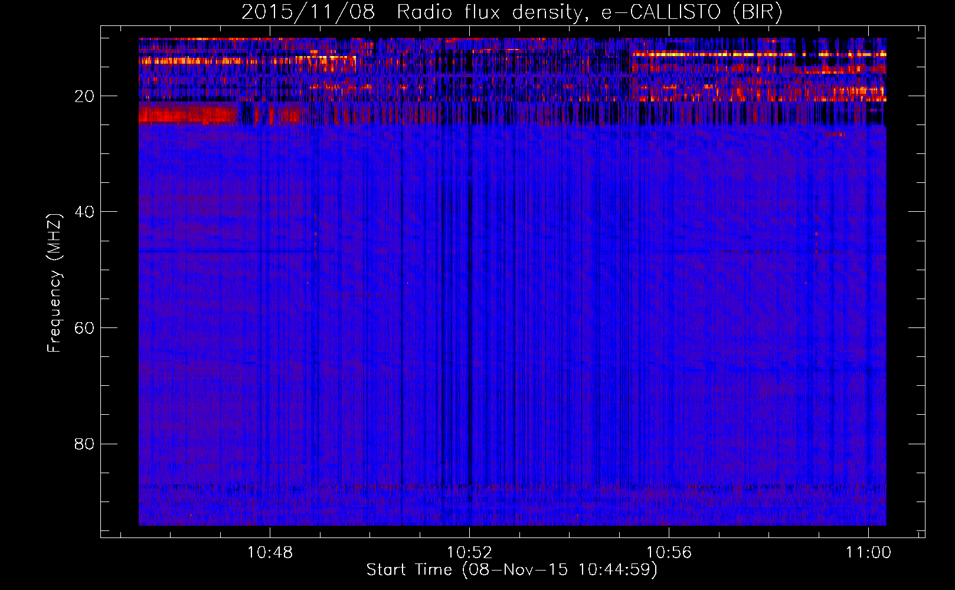Click the 60 MHz tick label
The width and height of the screenshot is (955, 590).
coord(84,328)
